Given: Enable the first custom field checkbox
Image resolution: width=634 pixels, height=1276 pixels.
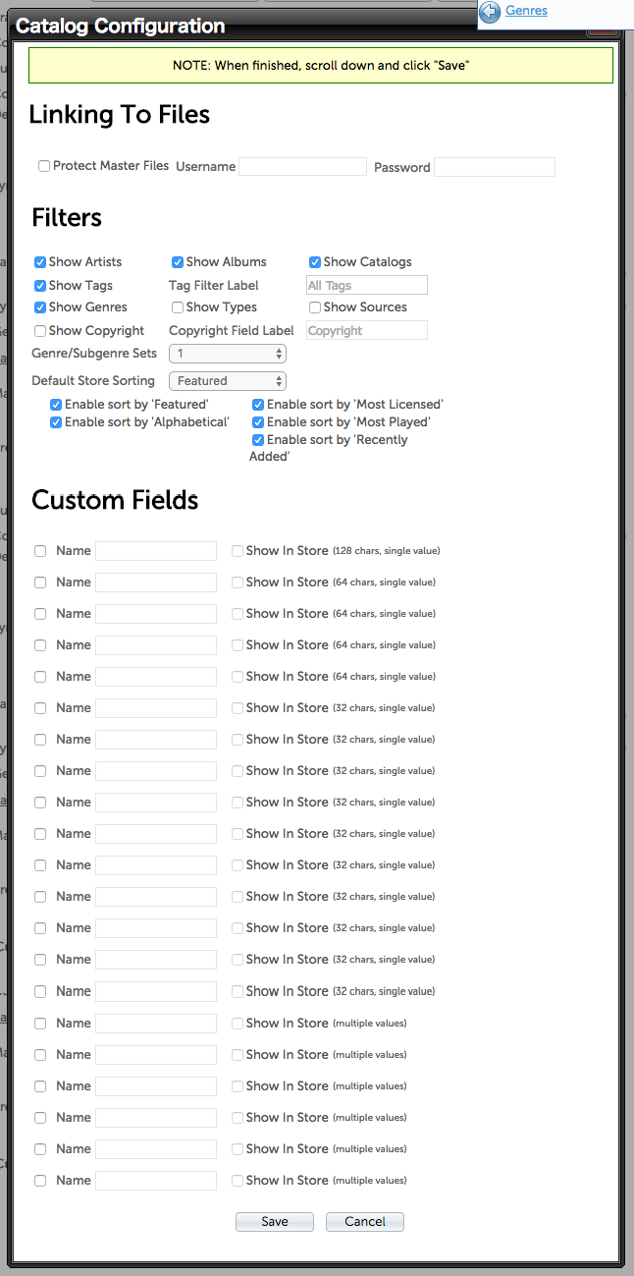Looking at the screenshot, I should click(40, 551).
